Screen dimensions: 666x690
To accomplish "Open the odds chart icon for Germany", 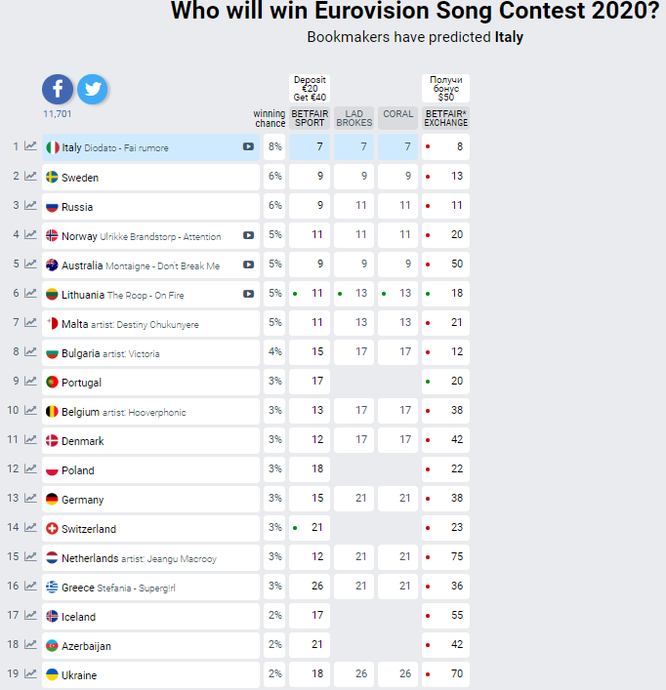I will coord(30,498).
